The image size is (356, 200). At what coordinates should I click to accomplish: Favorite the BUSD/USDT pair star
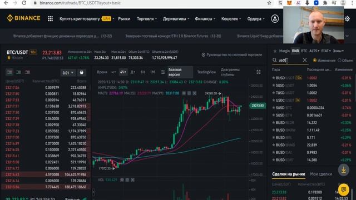click(x=274, y=78)
